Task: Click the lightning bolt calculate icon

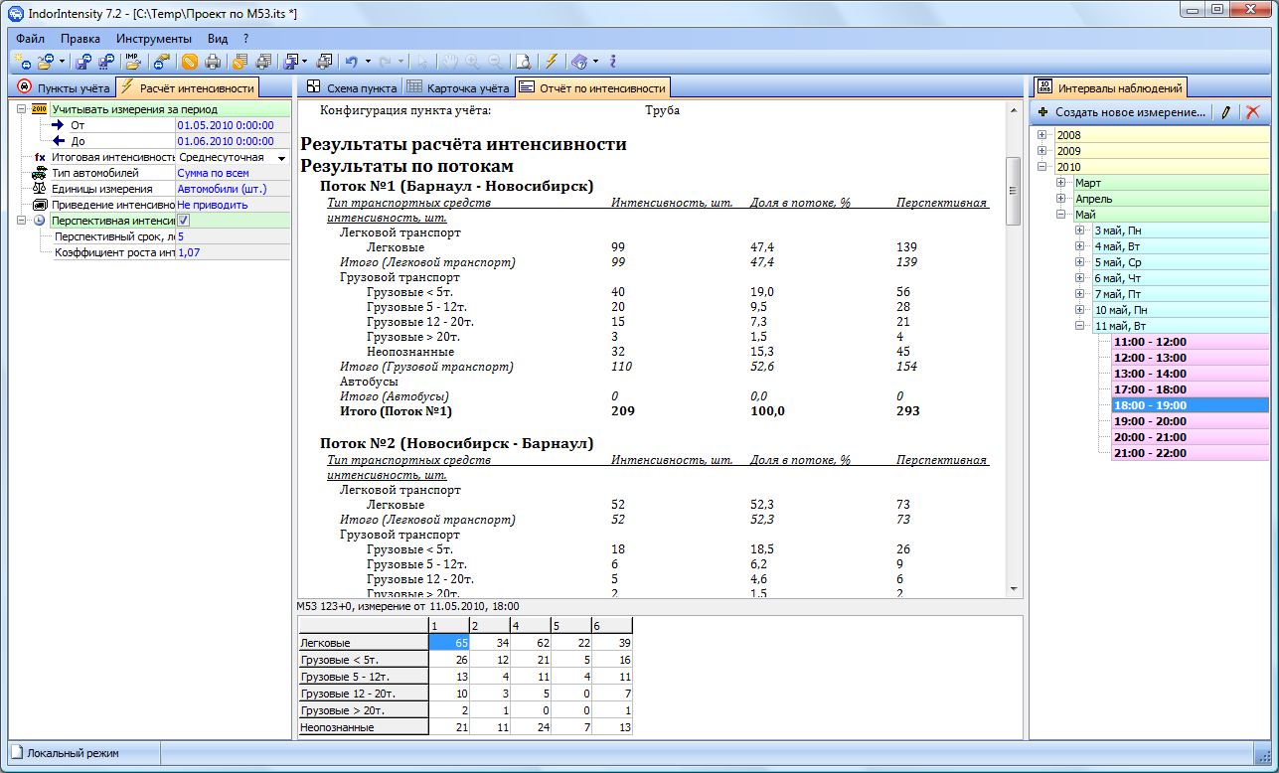Action: (x=552, y=62)
